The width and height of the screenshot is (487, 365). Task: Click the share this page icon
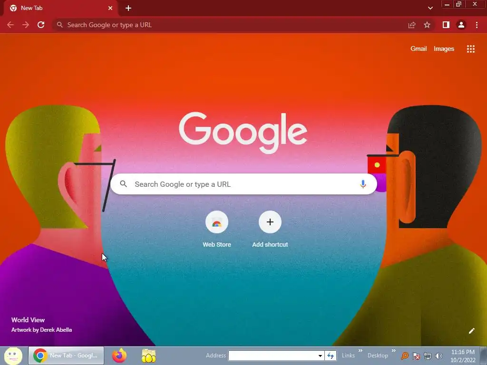tap(412, 25)
